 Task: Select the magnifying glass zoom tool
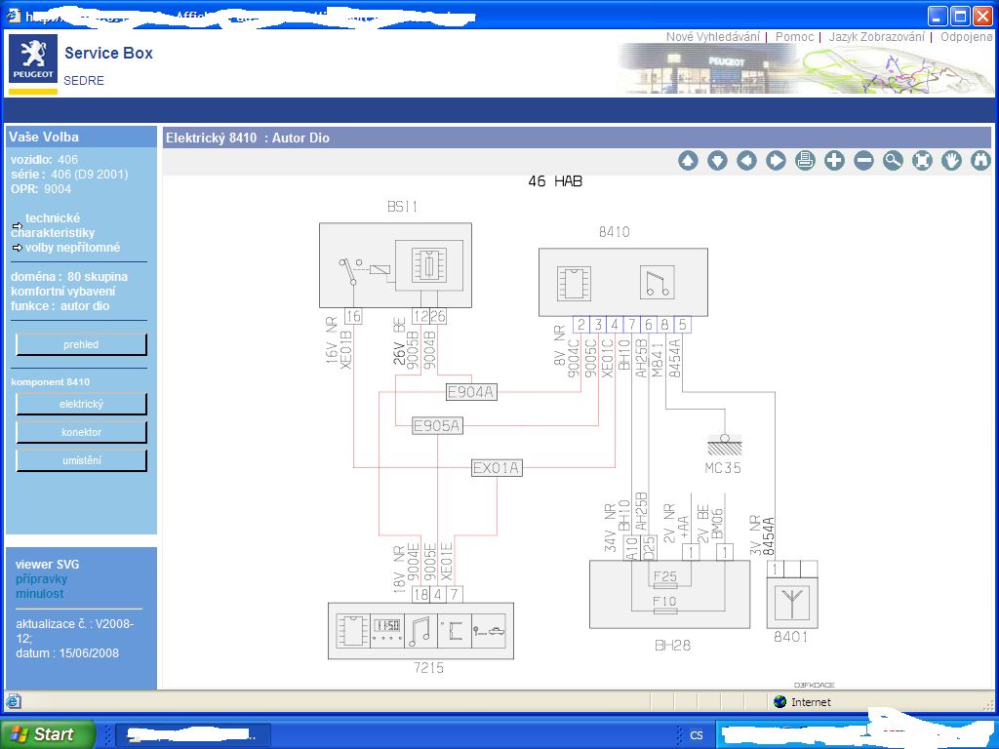coord(893,161)
